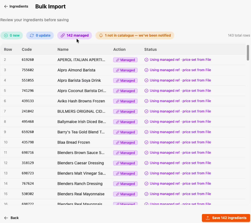Click upload icon on Save 142 ingredients button
Viewport: 251px width, 223px height.
point(207,218)
